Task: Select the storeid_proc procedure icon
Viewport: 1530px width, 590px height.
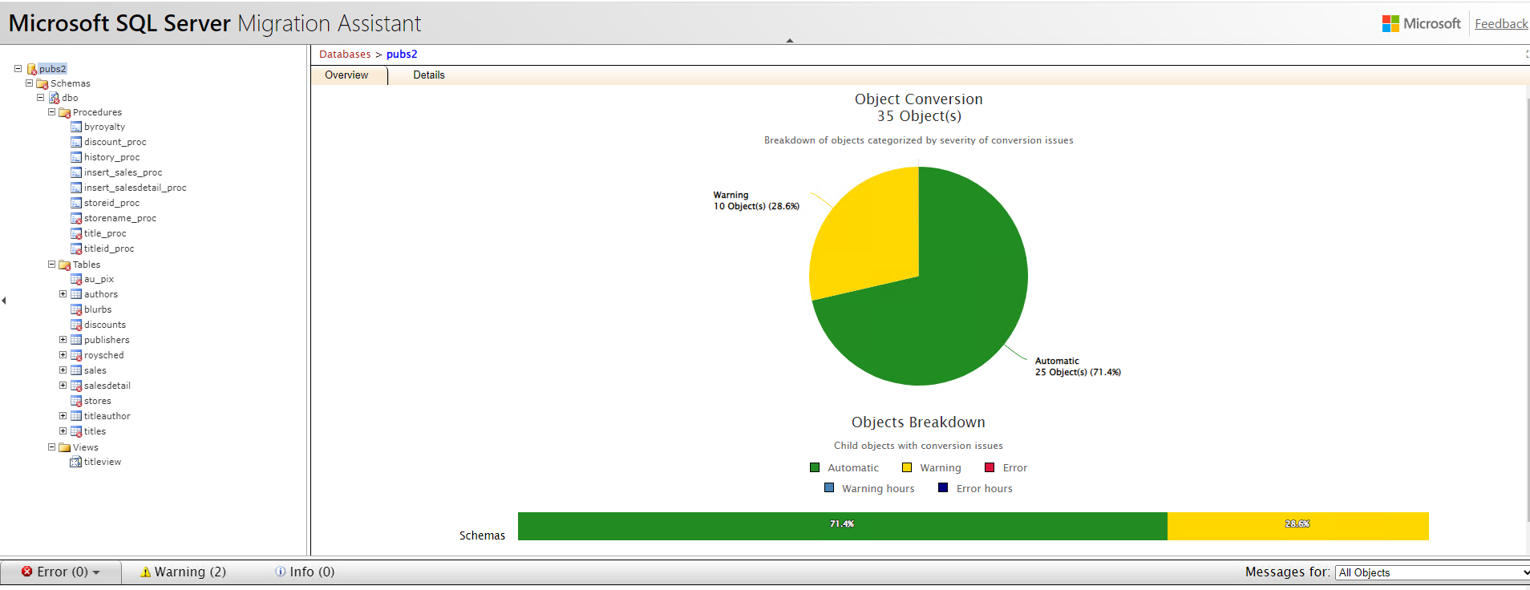Action: click(76, 203)
